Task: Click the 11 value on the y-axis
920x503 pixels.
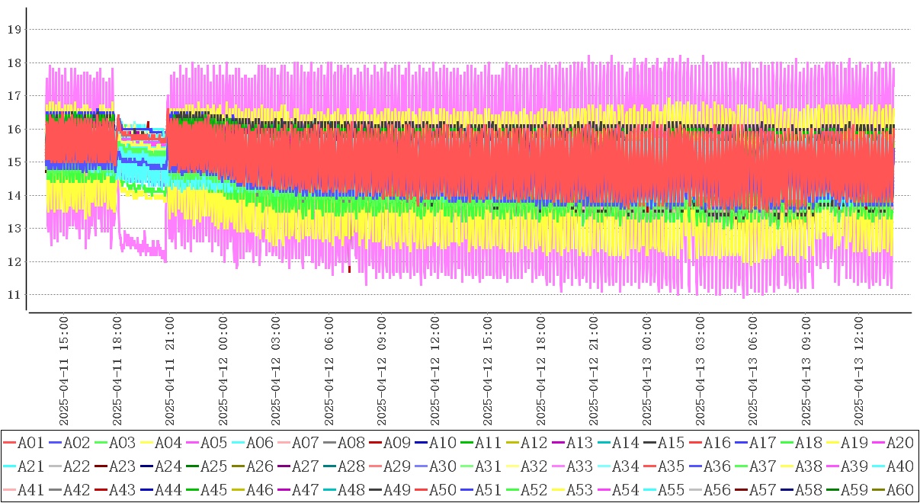Action: [11, 295]
